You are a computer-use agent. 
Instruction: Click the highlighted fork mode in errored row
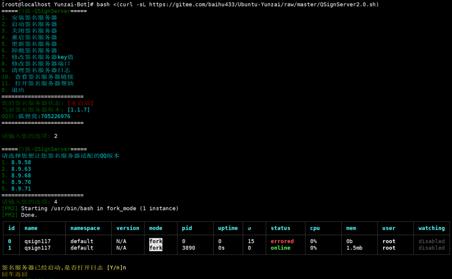[x=156, y=241]
